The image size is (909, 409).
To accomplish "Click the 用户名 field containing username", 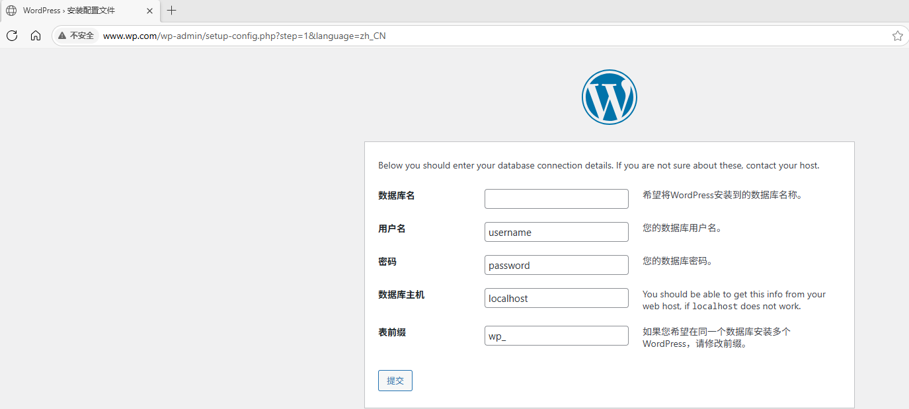I will pos(557,232).
